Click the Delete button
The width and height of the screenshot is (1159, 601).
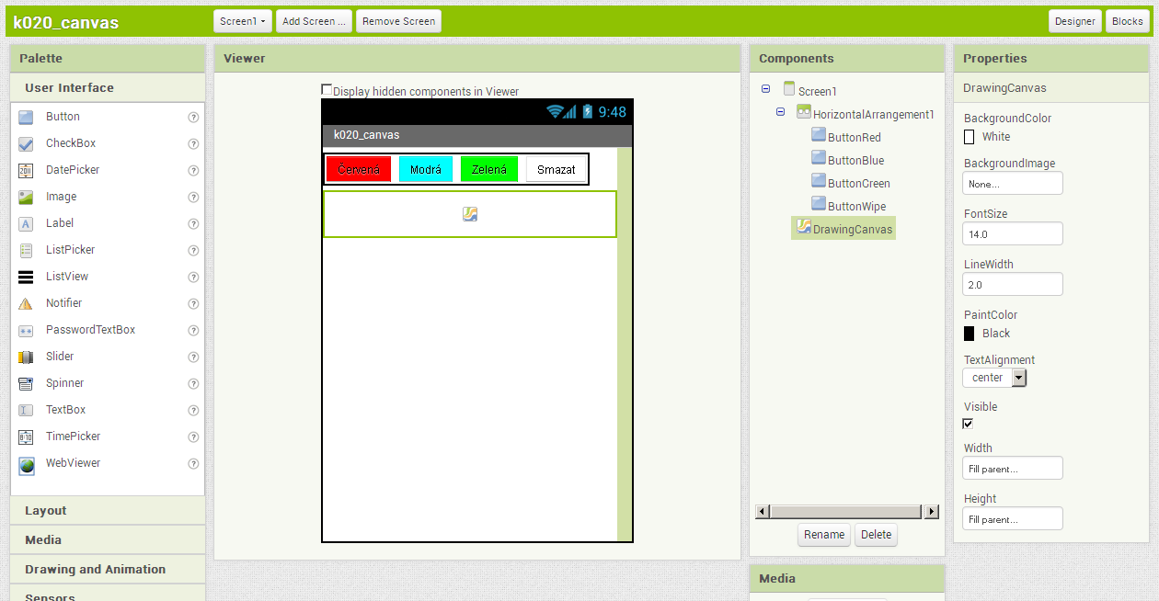[876, 535]
